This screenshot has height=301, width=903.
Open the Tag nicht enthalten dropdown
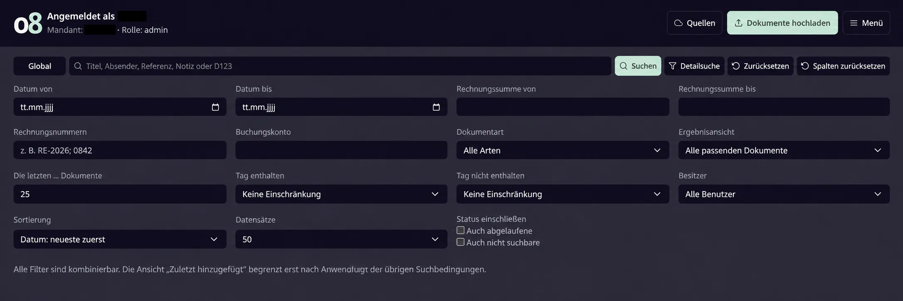tap(563, 194)
